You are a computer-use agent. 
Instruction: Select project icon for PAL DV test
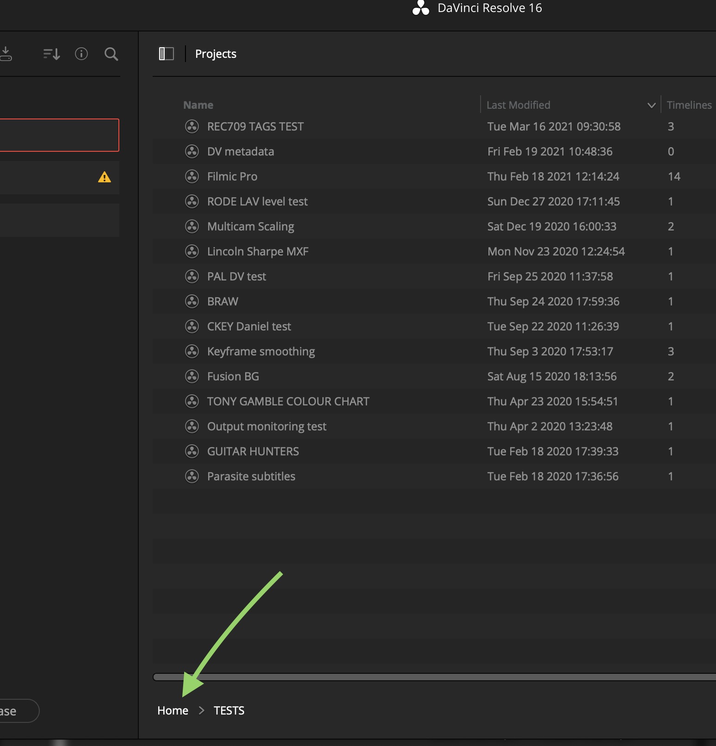192,276
